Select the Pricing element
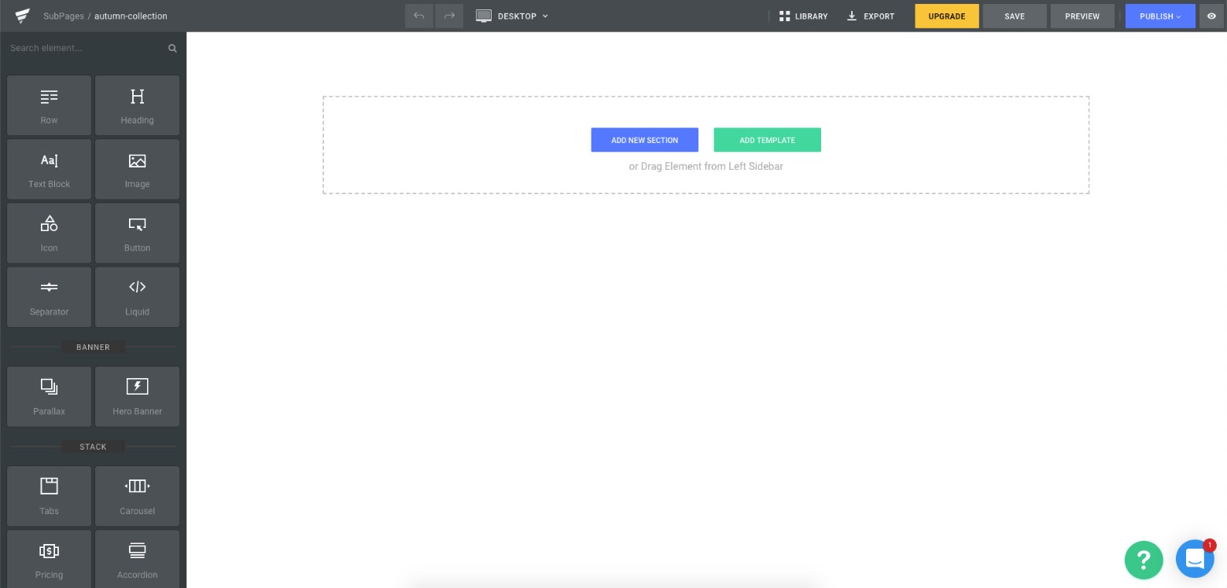 click(x=49, y=559)
